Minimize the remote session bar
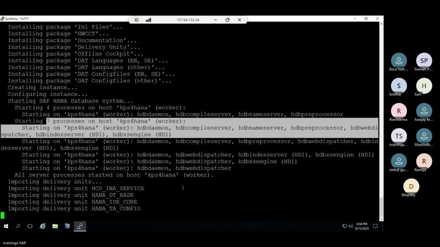The height and width of the screenshot is (247, 440). tap(216, 20)
